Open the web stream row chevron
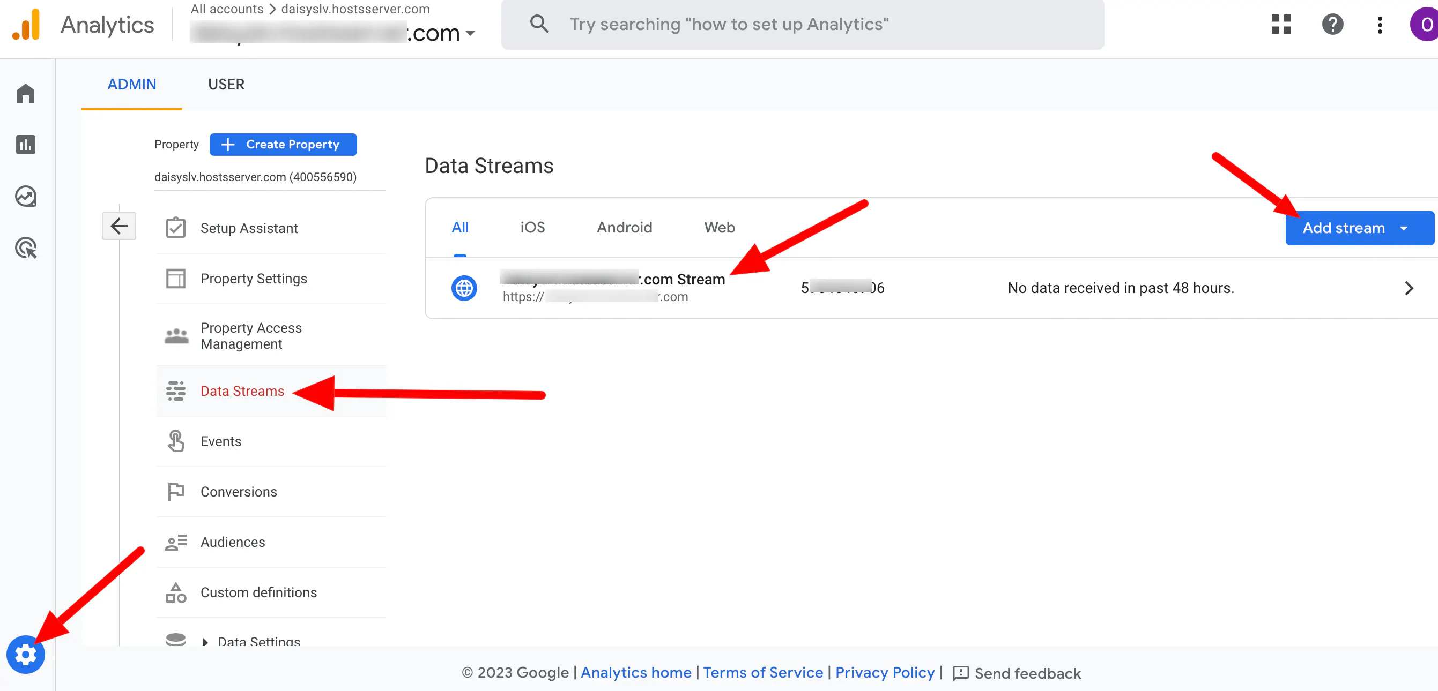Screen dimensions: 1438x691 tap(1409, 288)
